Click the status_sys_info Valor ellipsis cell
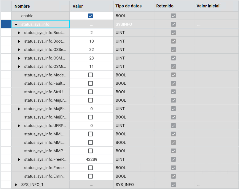This screenshot has width=239, height=189. 91,24
